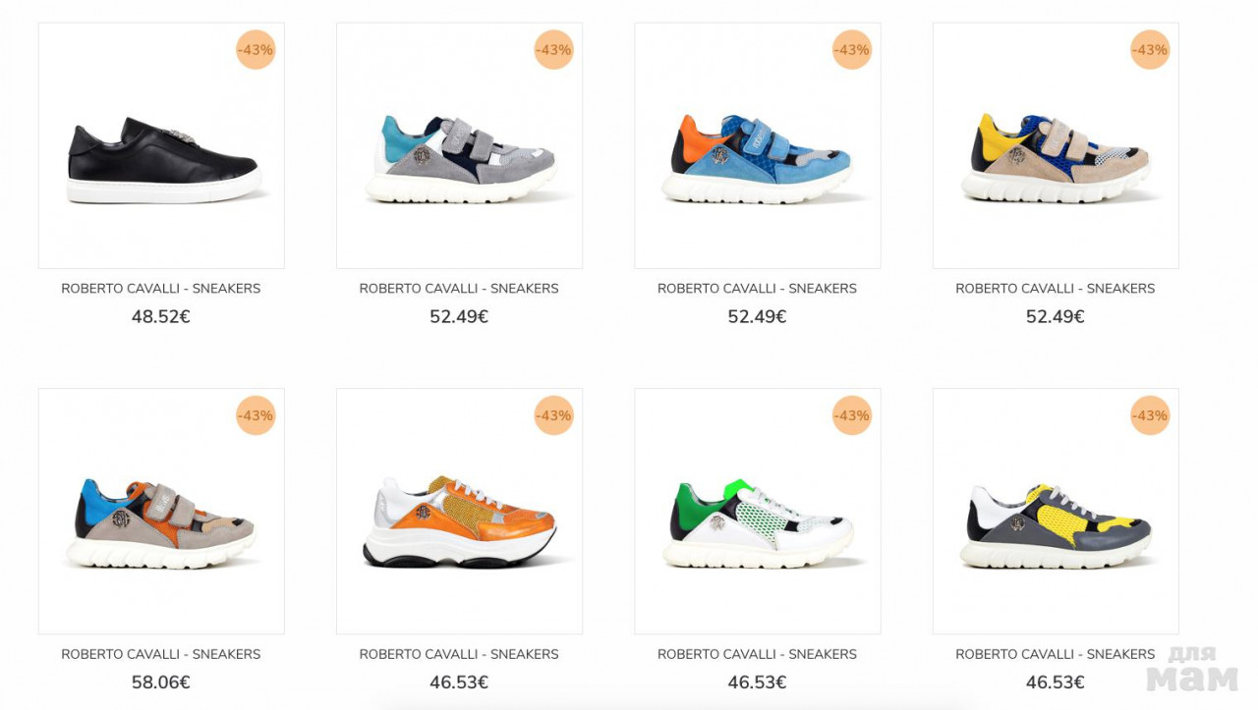Screen dimensions: 1258x710
Task: Click the gray and teal velcro sneaker image
Action: click(x=459, y=160)
